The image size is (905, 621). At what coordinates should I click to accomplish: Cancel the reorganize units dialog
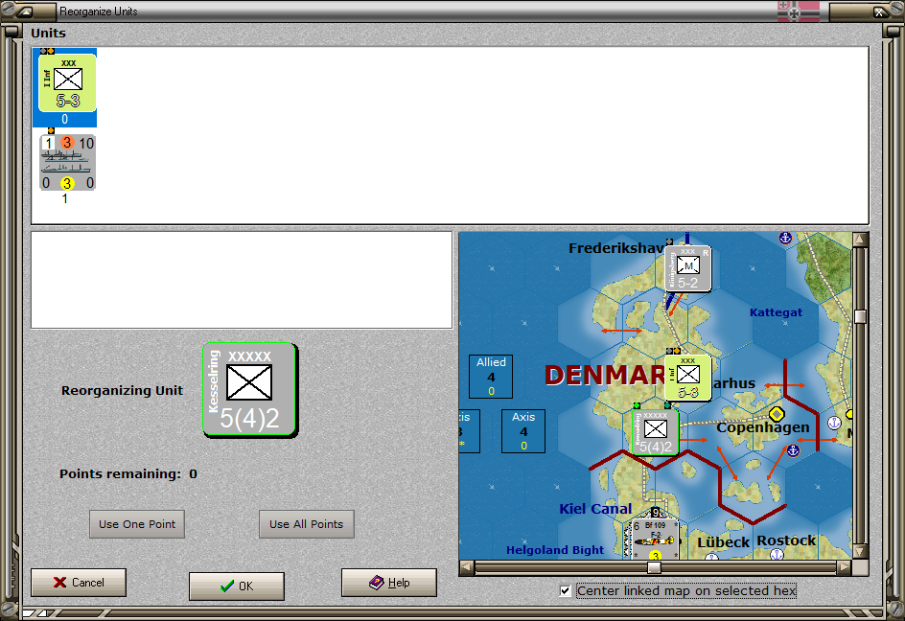(79, 583)
